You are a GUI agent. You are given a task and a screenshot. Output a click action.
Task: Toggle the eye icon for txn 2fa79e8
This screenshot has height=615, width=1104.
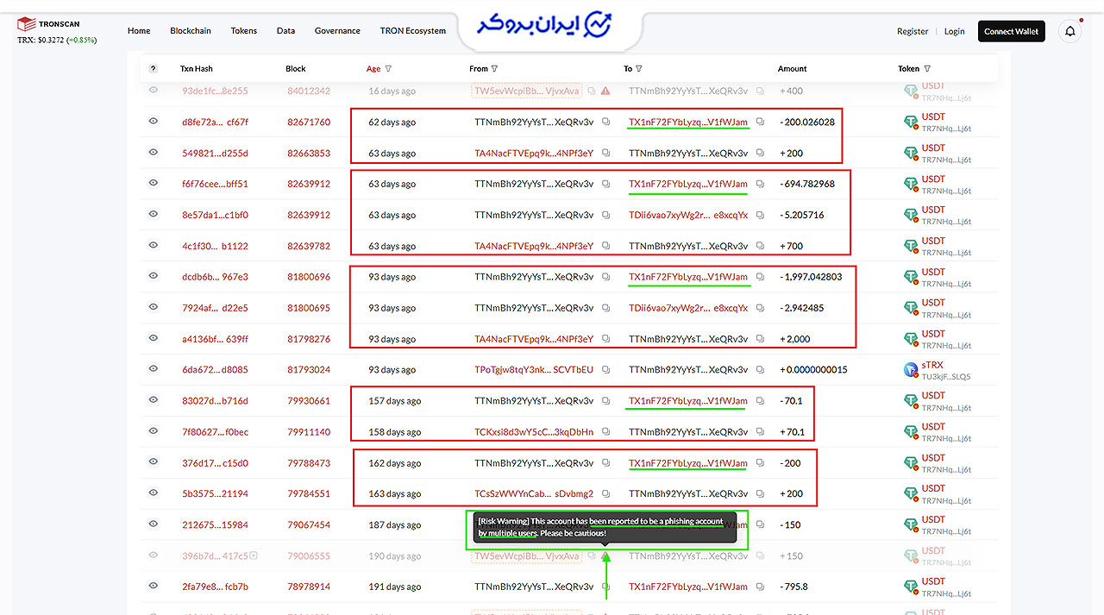tap(154, 586)
